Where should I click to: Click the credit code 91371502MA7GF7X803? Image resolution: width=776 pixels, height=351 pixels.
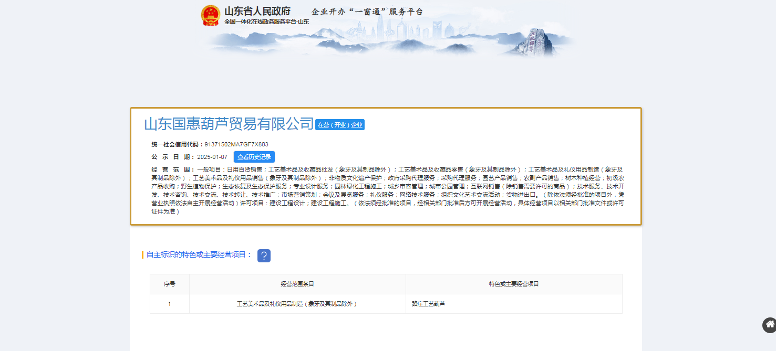pos(236,144)
